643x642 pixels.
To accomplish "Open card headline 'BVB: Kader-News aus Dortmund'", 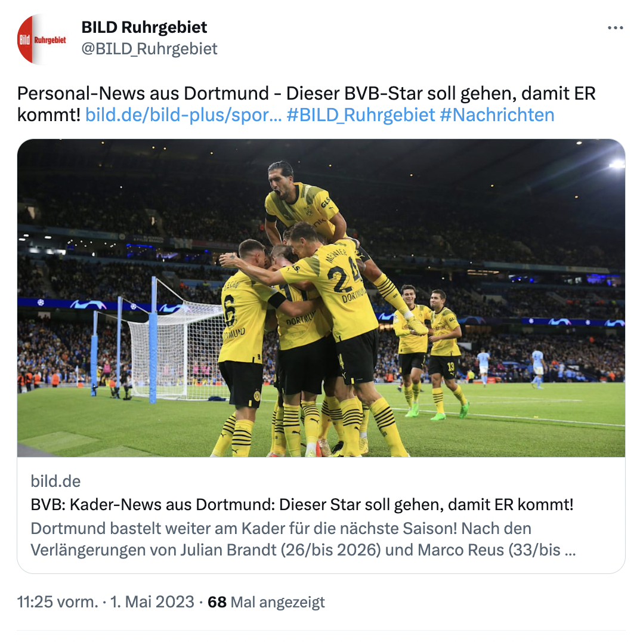I will pos(302,505).
